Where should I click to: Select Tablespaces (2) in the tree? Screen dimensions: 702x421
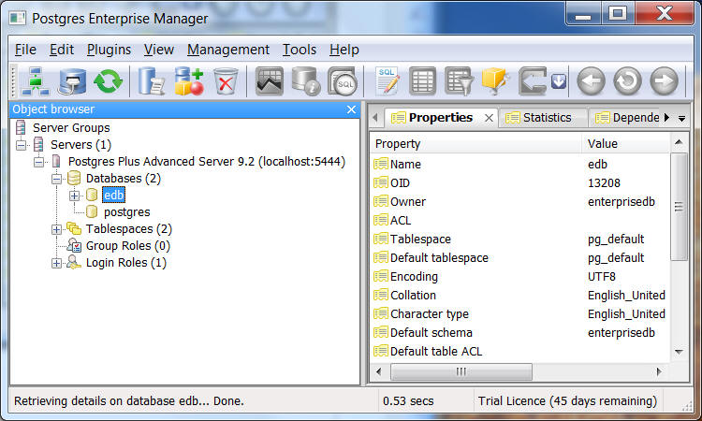point(129,228)
